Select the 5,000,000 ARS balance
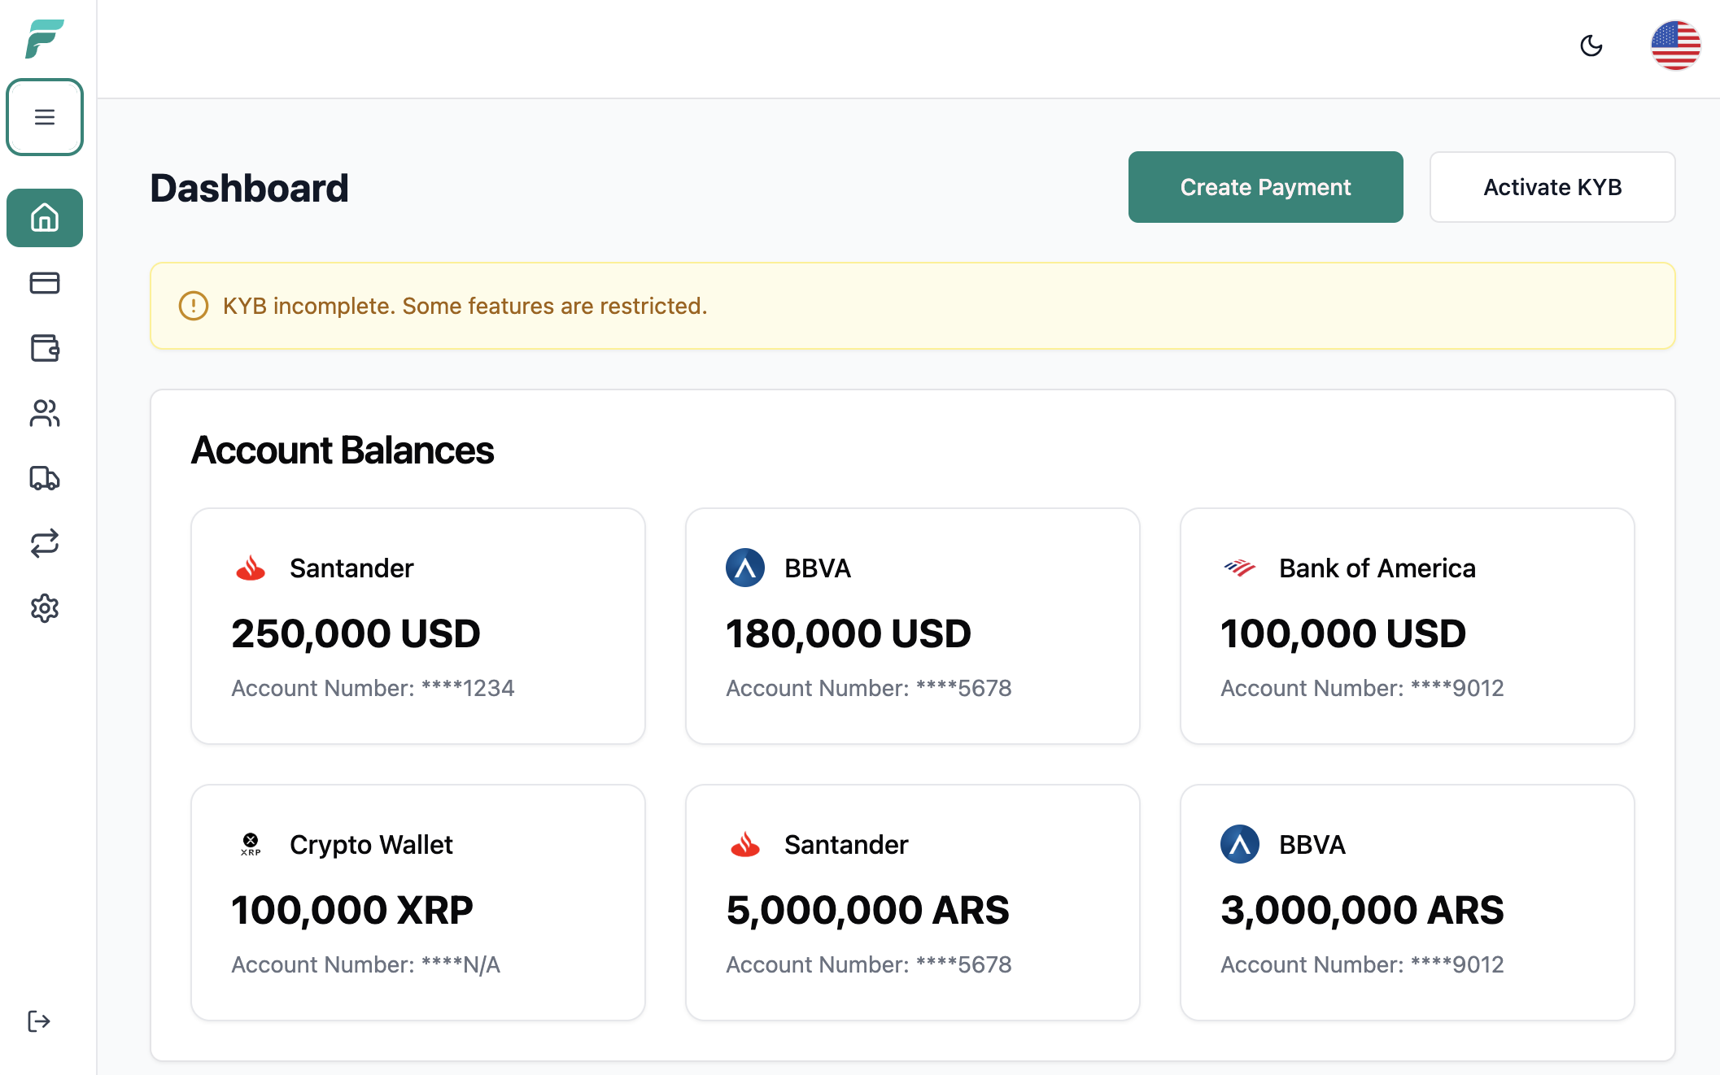The height and width of the screenshot is (1075, 1720). (867, 910)
